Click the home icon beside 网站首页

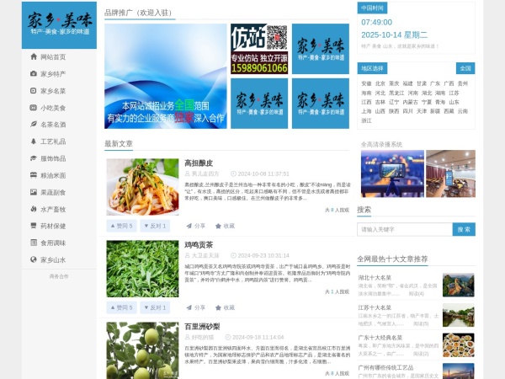click(x=34, y=56)
